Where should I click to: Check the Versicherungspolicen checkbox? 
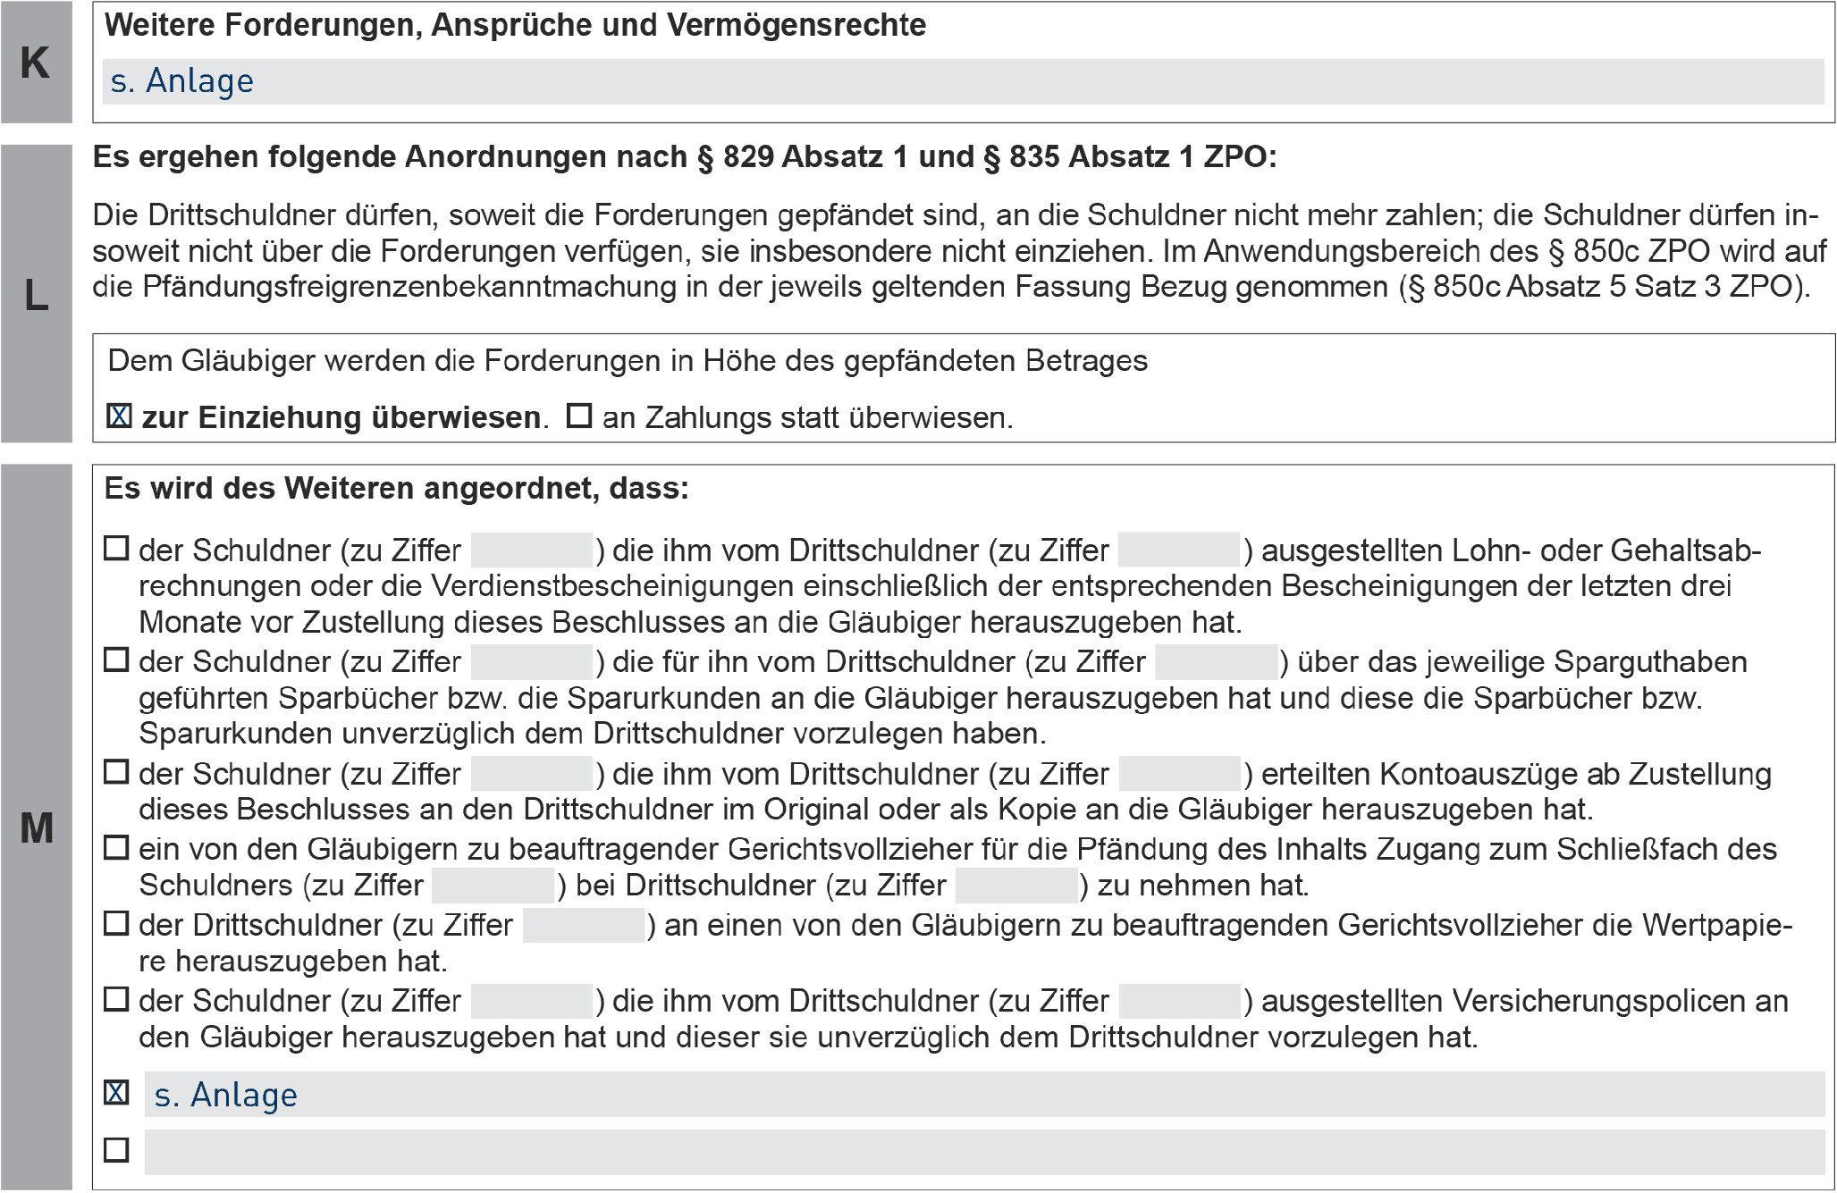tap(116, 998)
